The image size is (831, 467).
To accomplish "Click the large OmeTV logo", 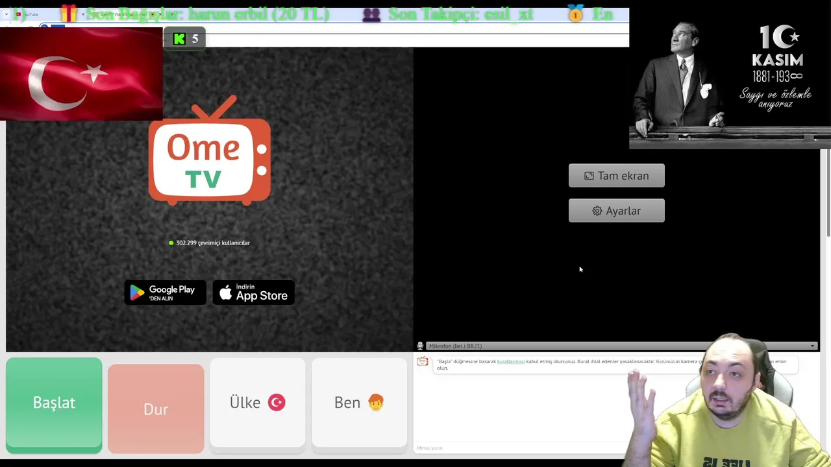I will coord(209,150).
